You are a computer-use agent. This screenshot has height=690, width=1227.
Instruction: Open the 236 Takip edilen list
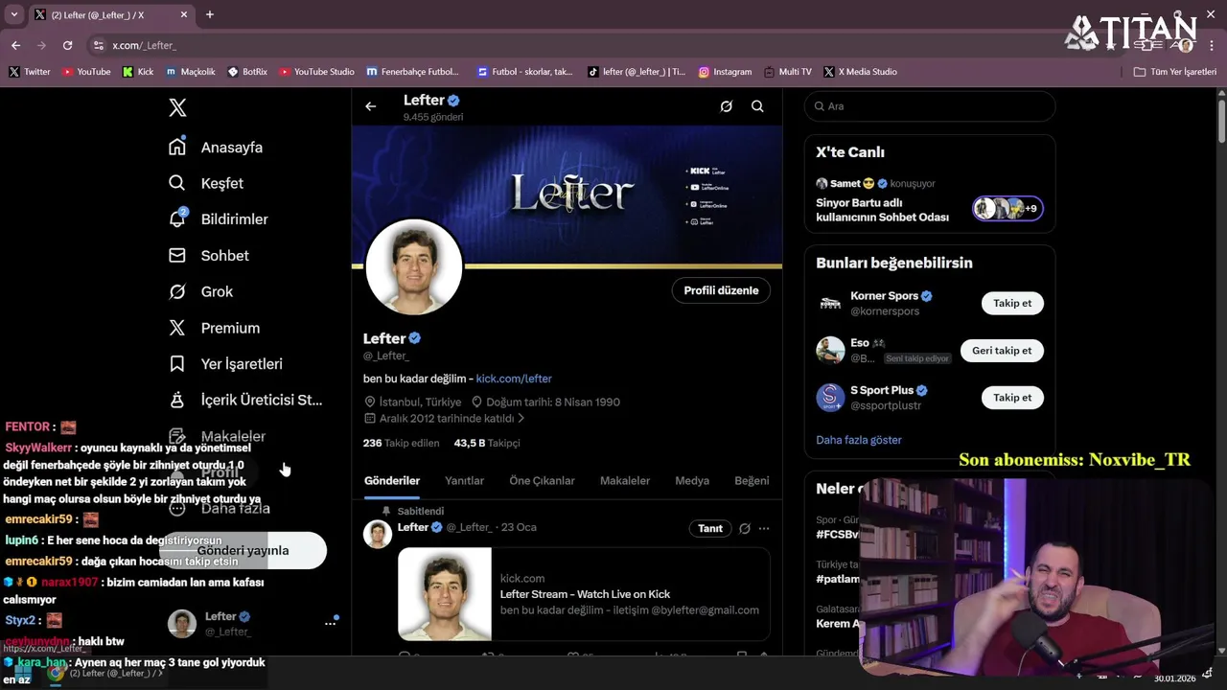click(x=401, y=443)
